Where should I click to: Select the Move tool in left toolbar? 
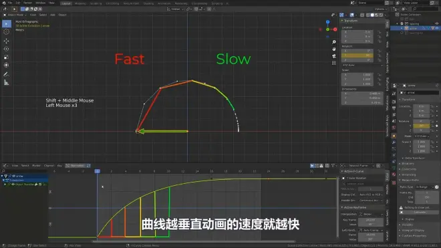click(x=6, y=41)
